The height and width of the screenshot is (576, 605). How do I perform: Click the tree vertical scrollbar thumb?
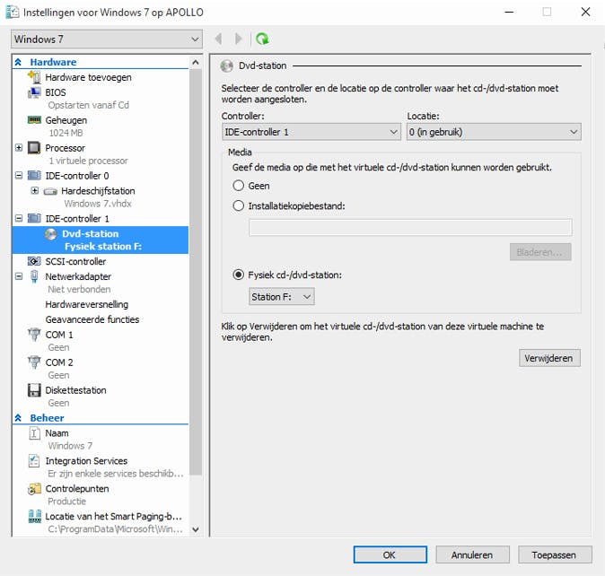click(x=196, y=272)
